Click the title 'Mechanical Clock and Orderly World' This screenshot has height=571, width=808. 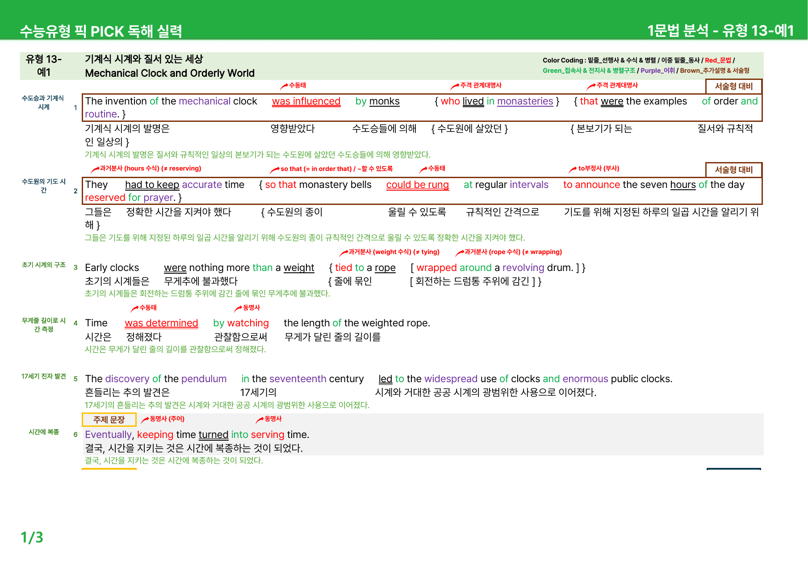pyautogui.click(x=170, y=73)
